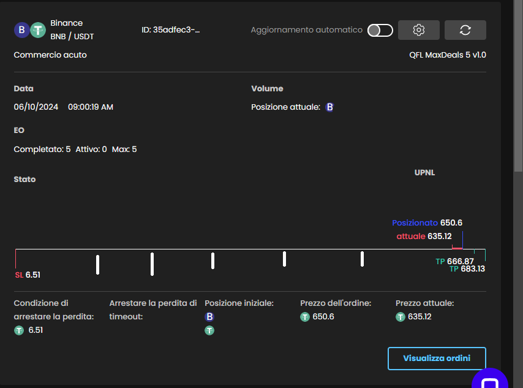
Task: Click the Tether icon under Prezzo attuale
Action: click(401, 317)
